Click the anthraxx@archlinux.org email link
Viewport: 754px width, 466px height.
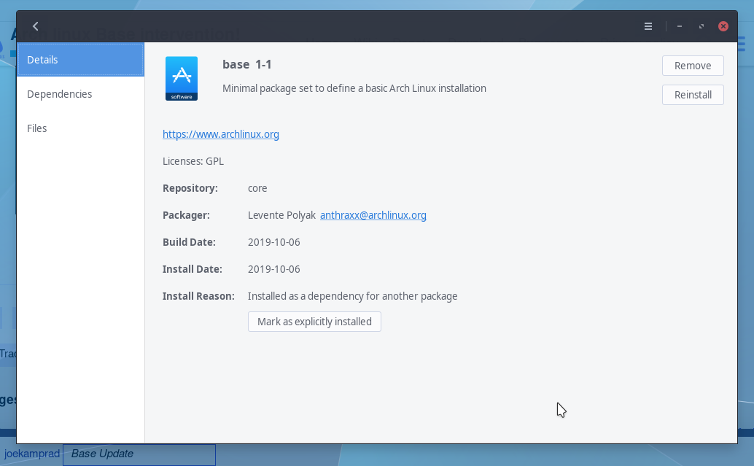pos(373,215)
